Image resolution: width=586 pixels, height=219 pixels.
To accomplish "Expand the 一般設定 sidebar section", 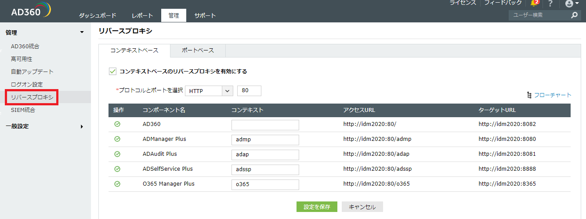I will (x=82, y=126).
